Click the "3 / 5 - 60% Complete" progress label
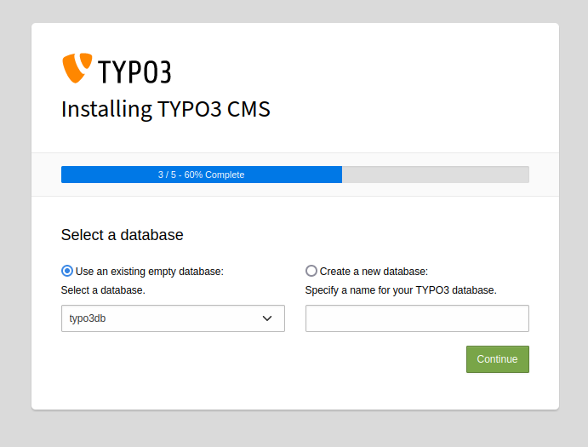 [x=201, y=175]
